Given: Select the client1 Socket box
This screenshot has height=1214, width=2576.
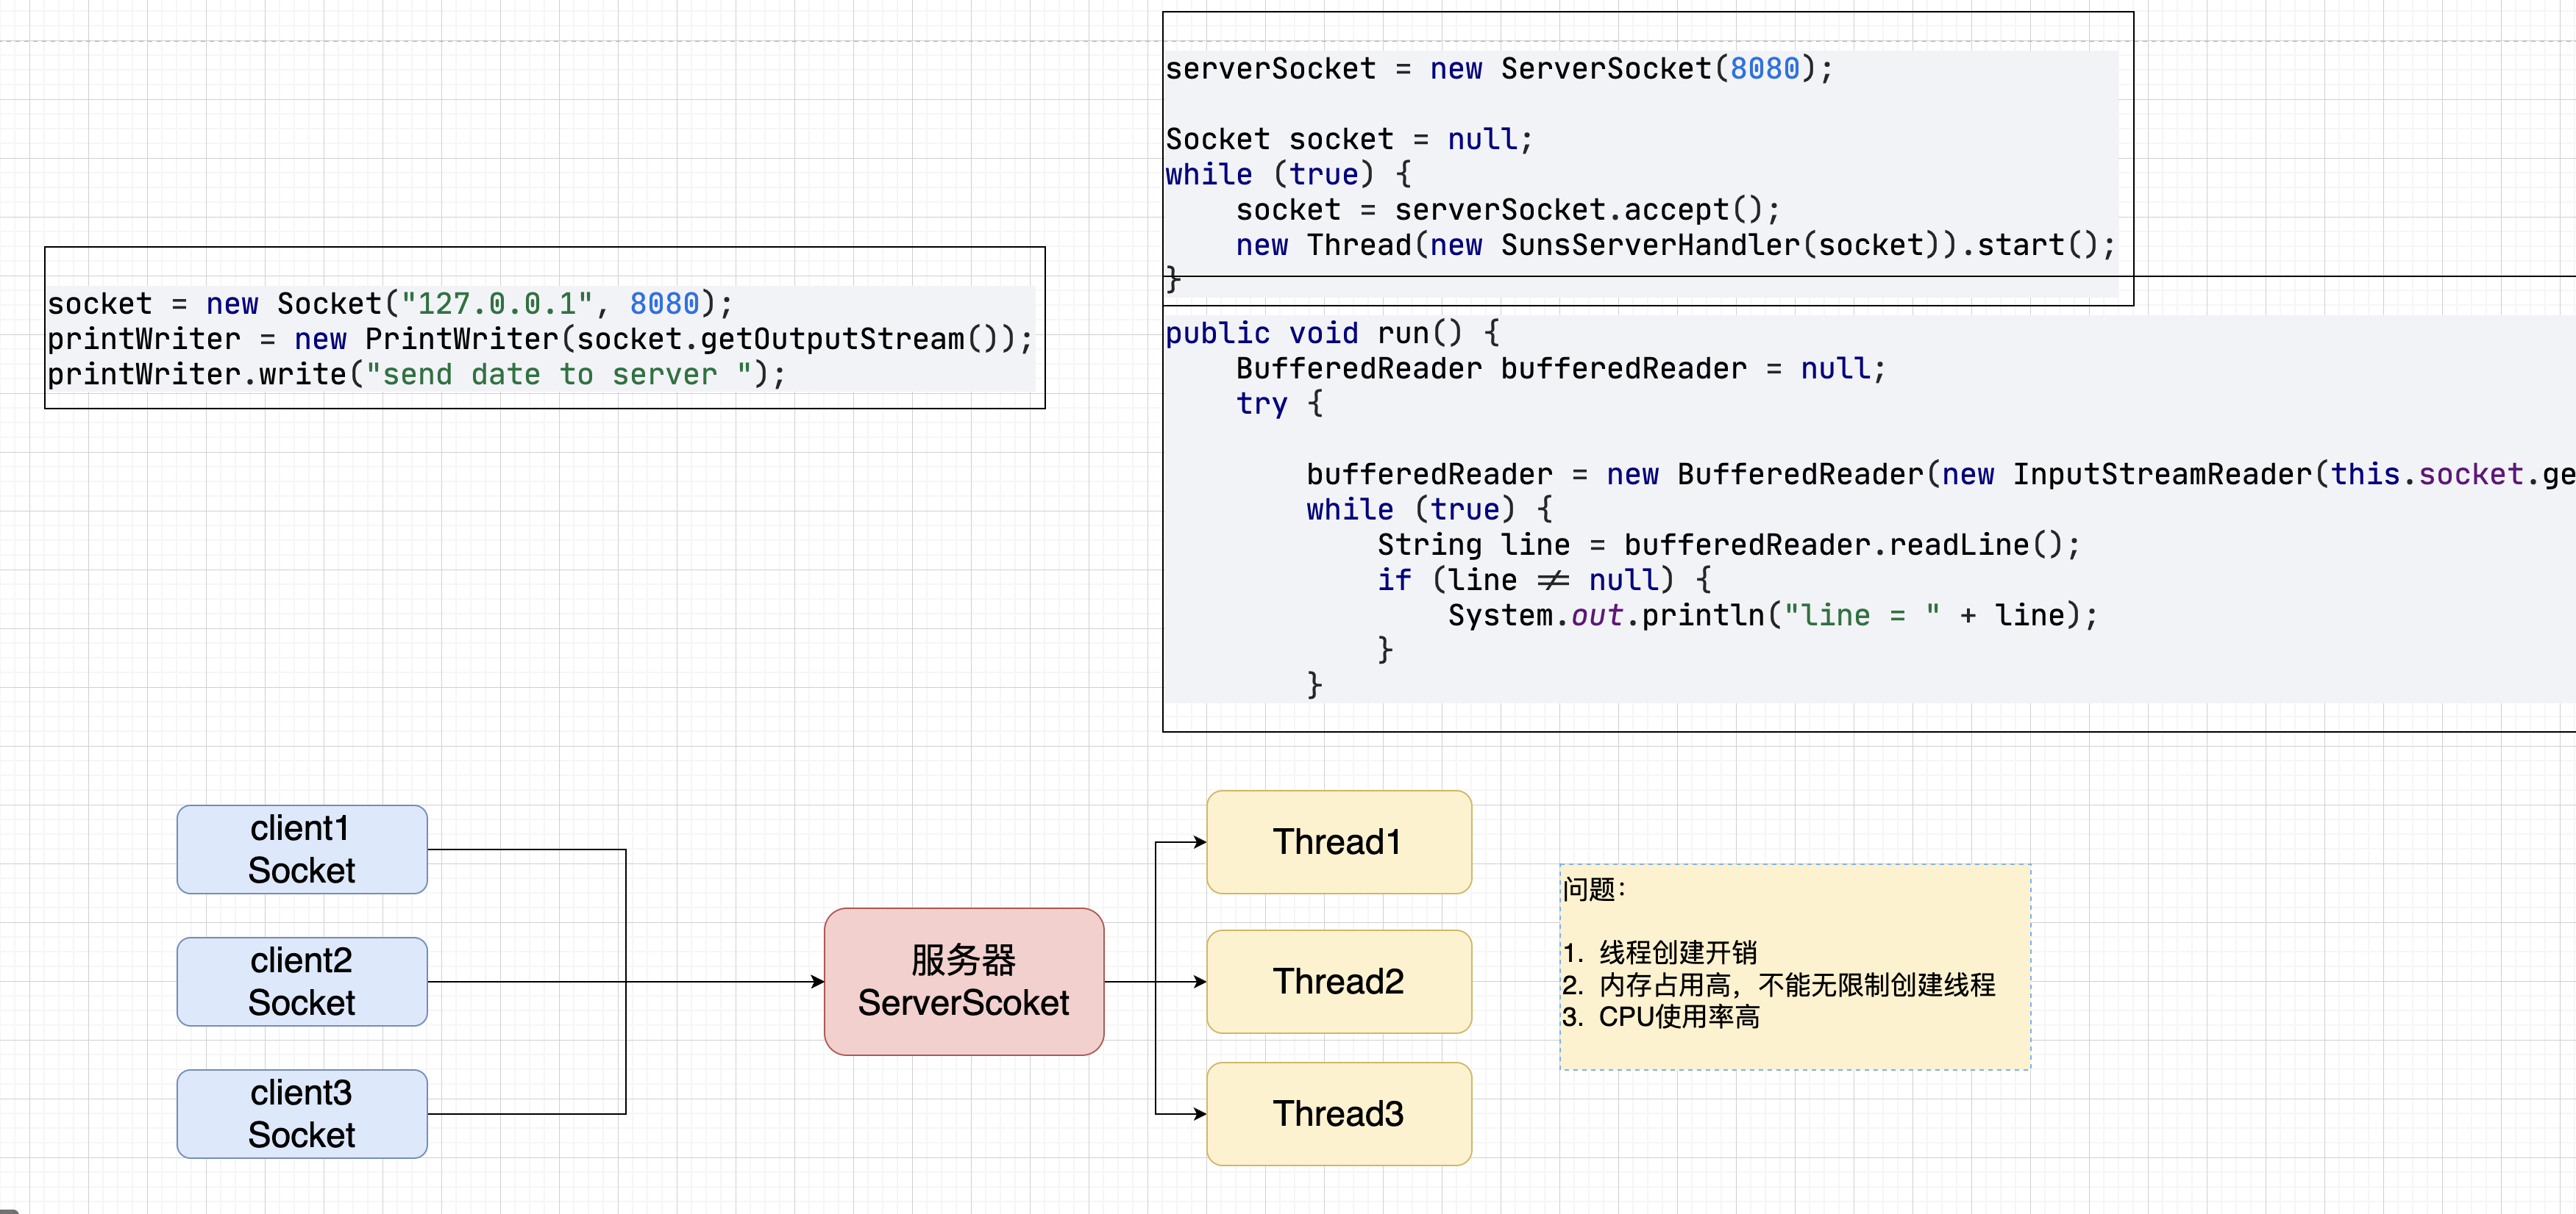Looking at the screenshot, I should [301, 850].
